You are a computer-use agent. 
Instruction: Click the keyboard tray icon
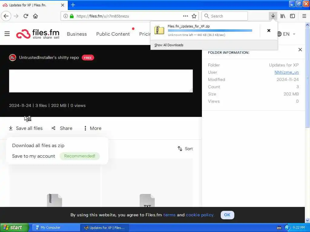point(279,228)
